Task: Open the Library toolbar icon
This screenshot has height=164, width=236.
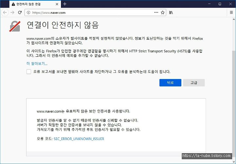Action: click(171, 12)
